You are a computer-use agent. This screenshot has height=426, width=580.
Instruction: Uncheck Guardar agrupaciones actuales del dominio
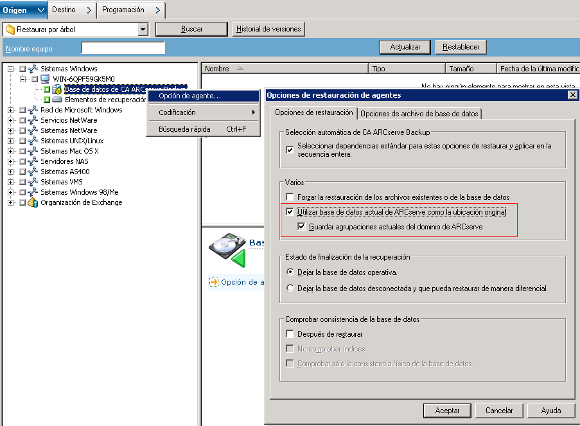pos(301,227)
